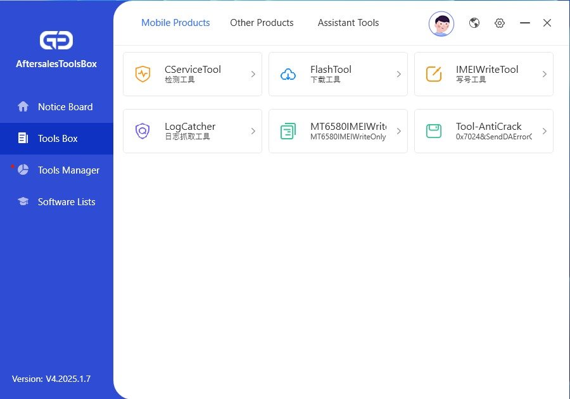Click the FlashTool cloud download icon

tap(288, 74)
